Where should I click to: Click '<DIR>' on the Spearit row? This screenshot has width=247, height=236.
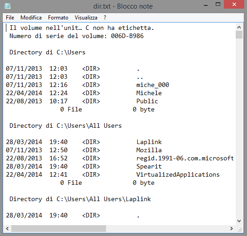tap(91, 167)
